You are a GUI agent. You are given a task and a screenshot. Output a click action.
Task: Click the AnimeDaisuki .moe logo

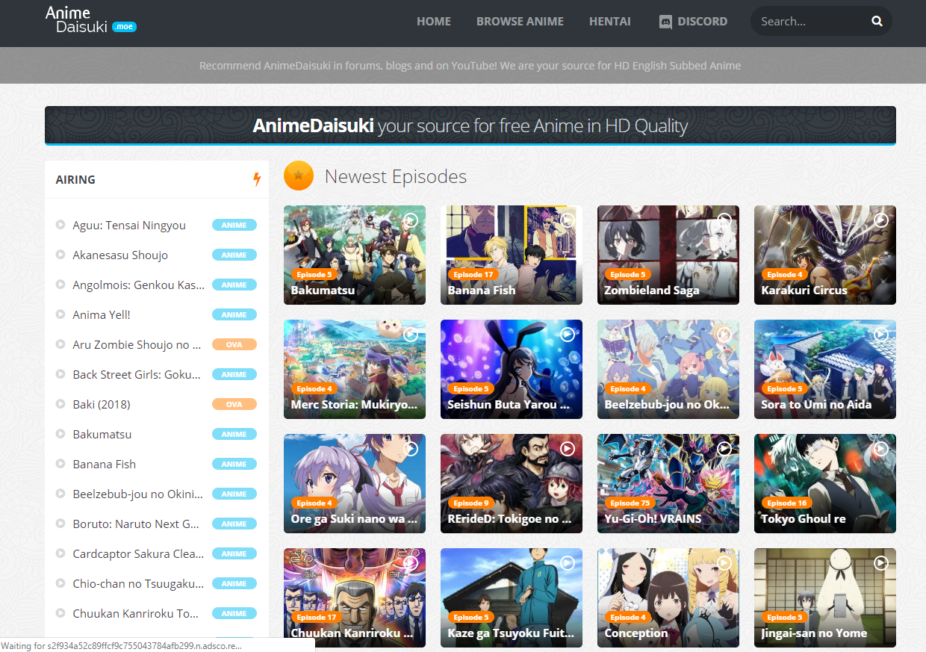point(90,20)
